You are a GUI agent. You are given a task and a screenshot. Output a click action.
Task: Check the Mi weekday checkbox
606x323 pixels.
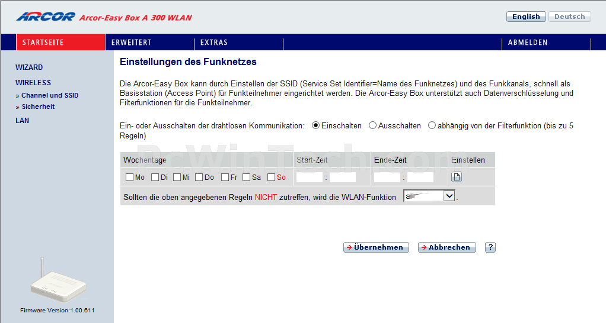pos(177,177)
